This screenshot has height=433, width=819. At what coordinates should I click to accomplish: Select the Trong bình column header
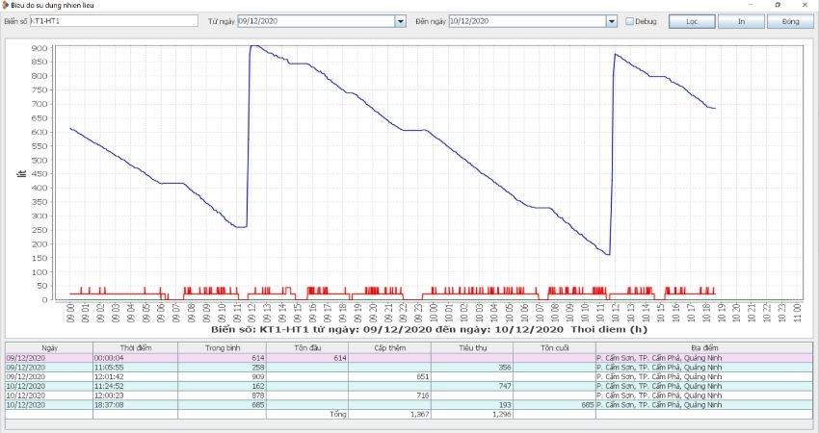point(222,348)
